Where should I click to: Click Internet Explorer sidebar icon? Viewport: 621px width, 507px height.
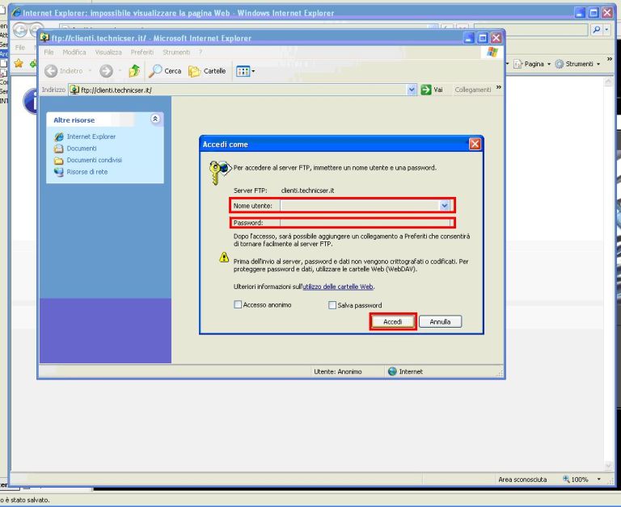(x=58, y=136)
